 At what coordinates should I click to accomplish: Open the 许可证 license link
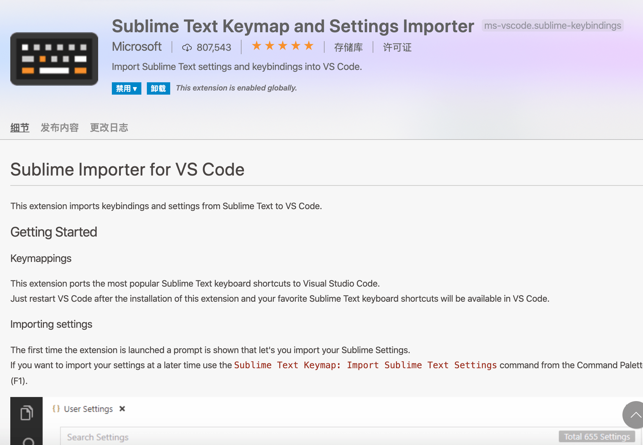397,47
